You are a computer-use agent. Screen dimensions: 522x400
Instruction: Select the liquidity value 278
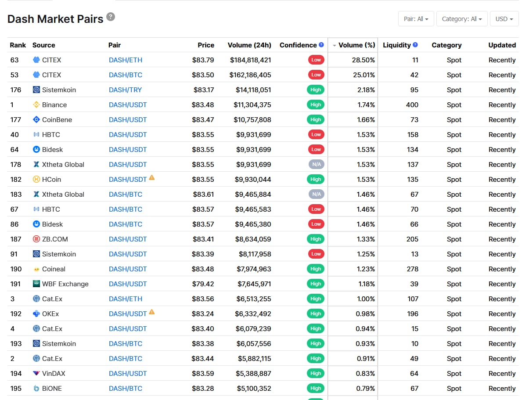[413, 269]
